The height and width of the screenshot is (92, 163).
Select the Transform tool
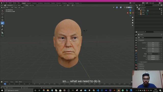tap(2, 26)
